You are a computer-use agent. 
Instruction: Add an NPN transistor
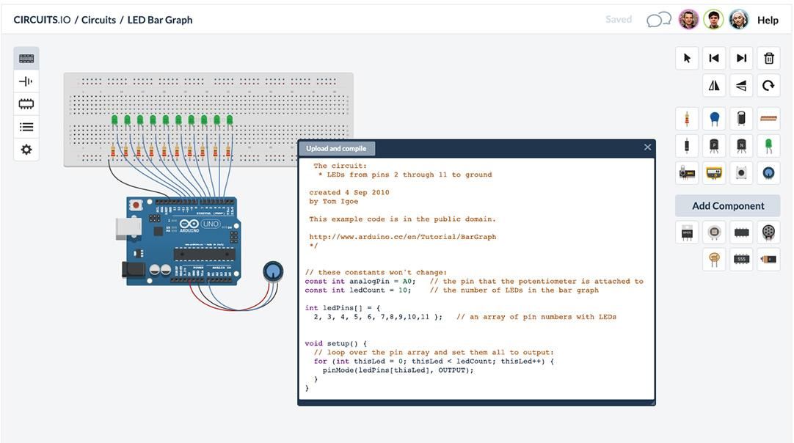pyautogui.click(x=741, y=145)
